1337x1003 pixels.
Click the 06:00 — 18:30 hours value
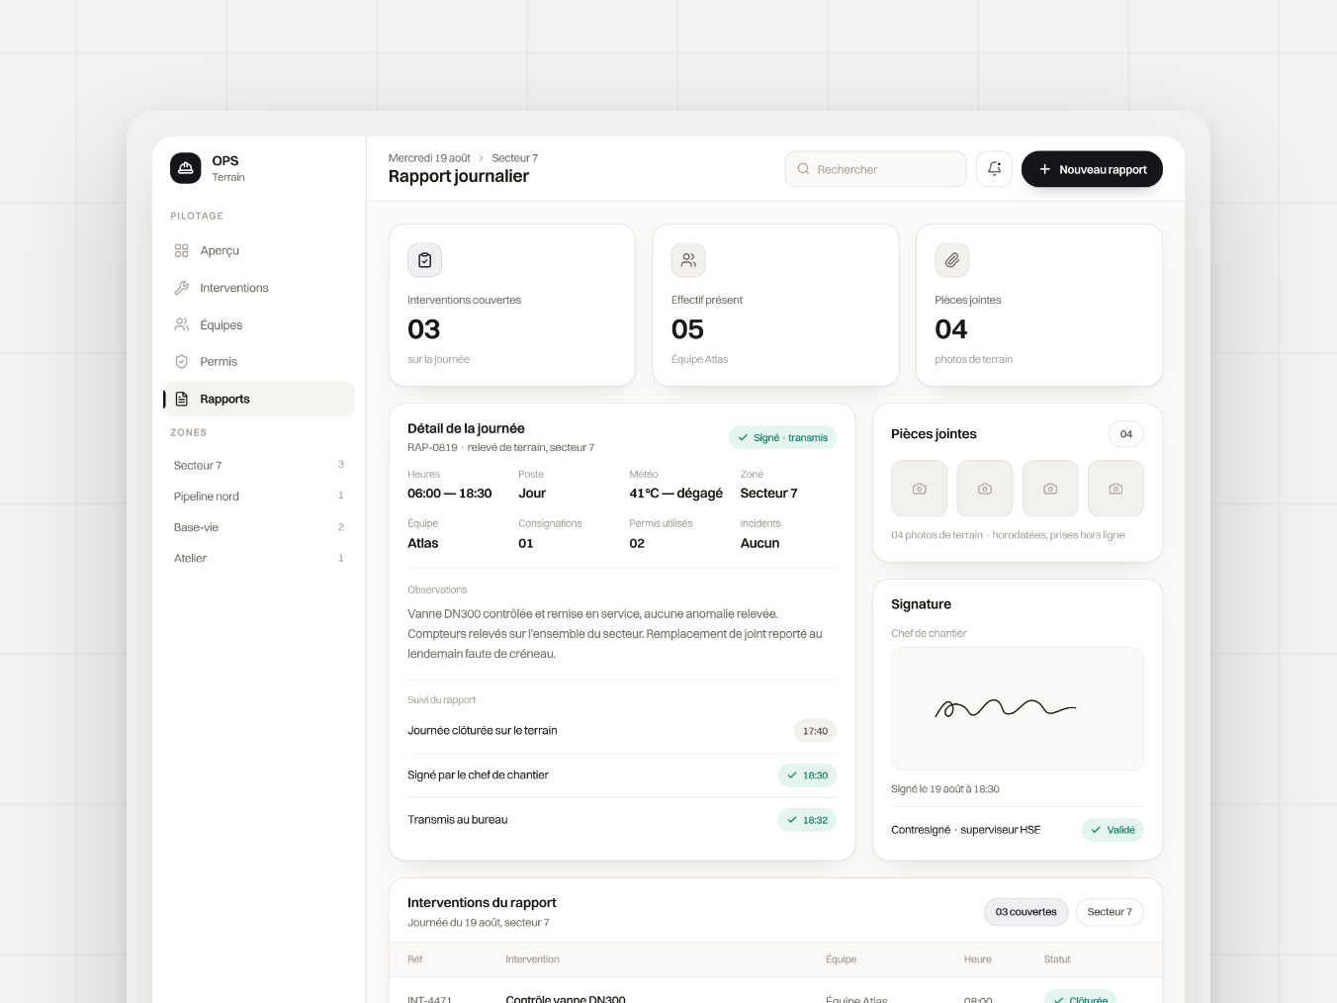pos(450,493)
